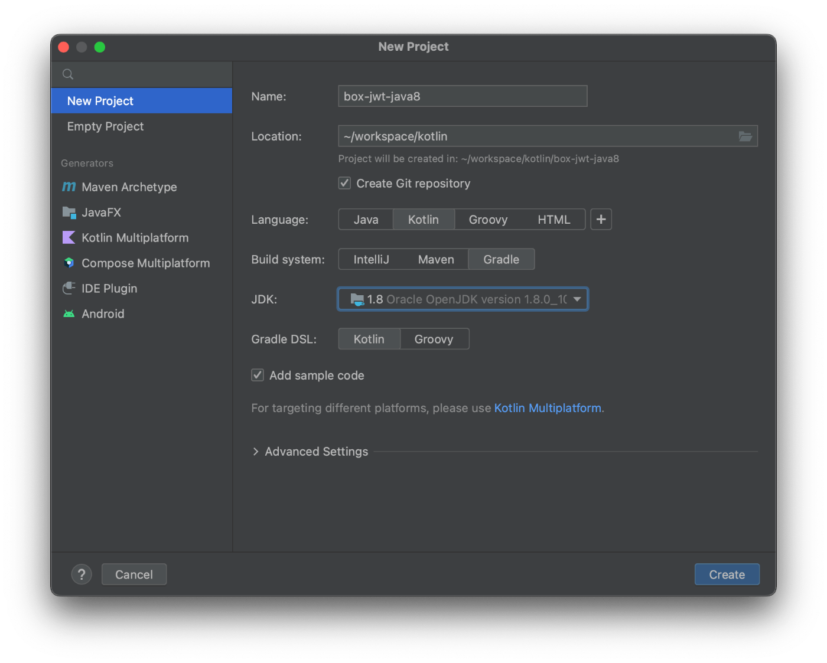
Task: Click the Cancel button
Action: pyautogui.click(x=134, y=574)
